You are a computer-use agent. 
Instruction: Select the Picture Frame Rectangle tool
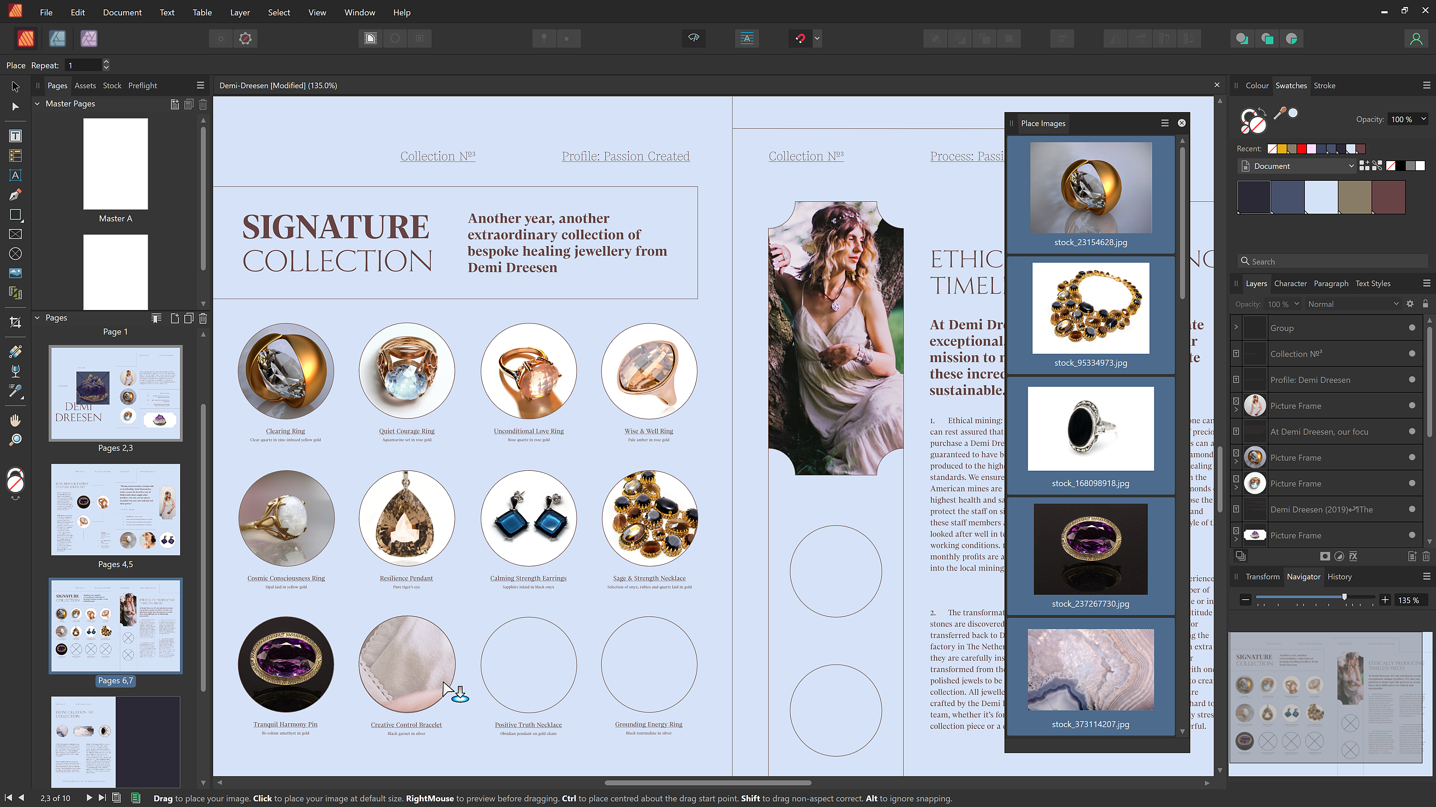(15, 234)
